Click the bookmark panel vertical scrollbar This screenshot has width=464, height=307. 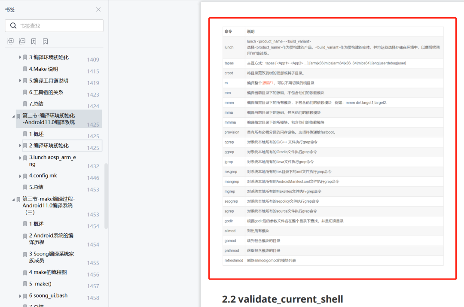[x=106, y=196]
